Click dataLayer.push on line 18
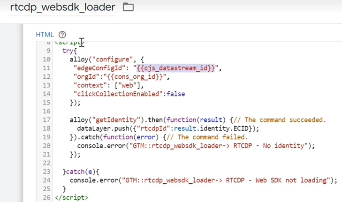The width and height of the screenshot is (342, 202). point(103,128)
